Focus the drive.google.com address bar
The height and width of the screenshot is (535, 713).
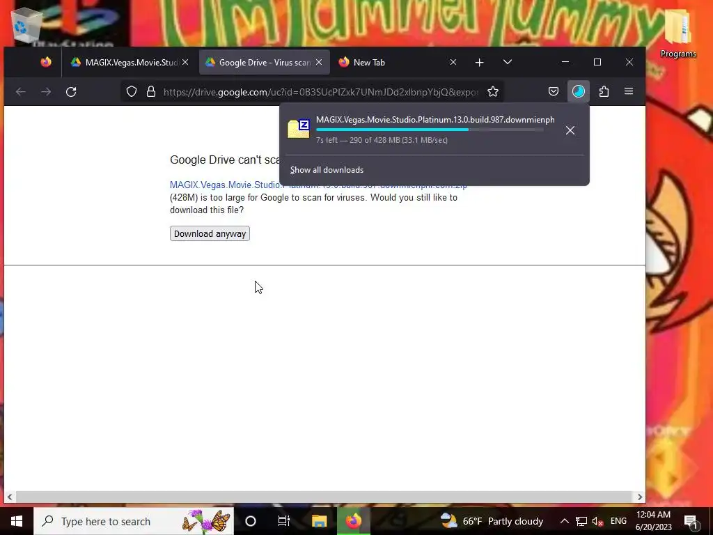click(320, 92)
